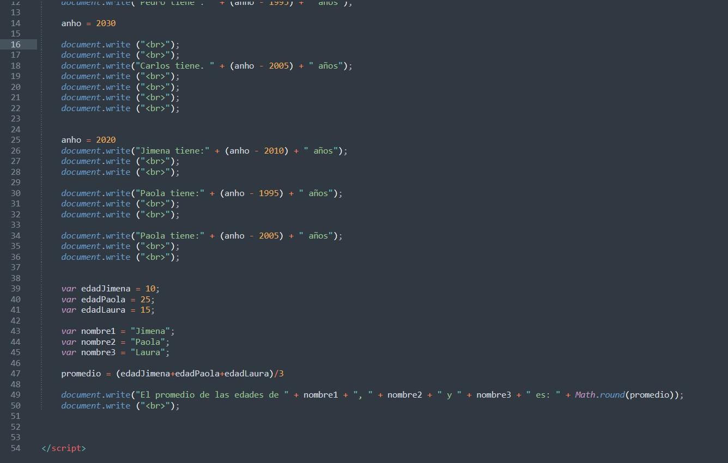Viewport: 728px width, 463px height.
Task: Click the "Laura" string assigned to nombre3
Action: click(x=148, y=352)
